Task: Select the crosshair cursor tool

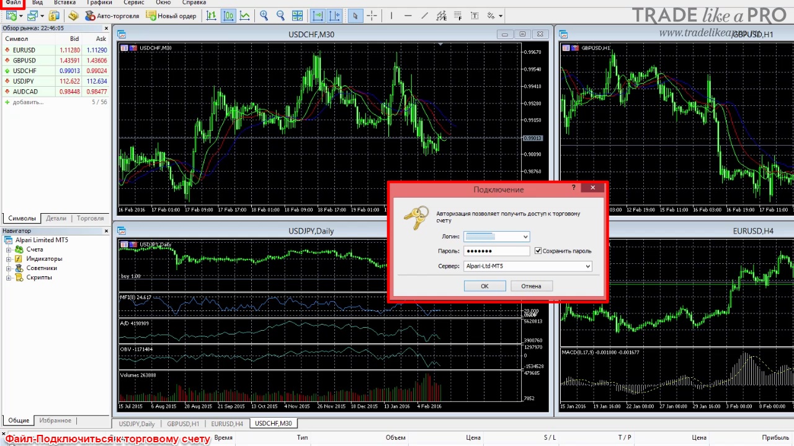Action: [x=372, y=15]
